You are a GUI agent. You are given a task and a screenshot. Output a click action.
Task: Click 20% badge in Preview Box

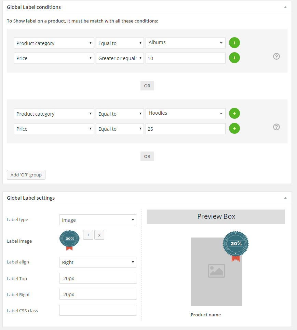click(x=236, y=246)
